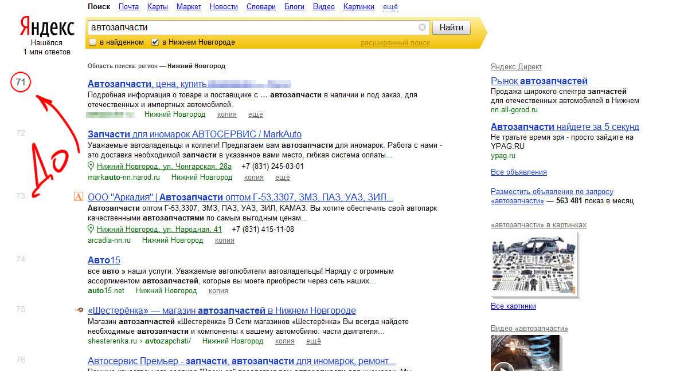The height and width of the screenshot is (371, 688).
Task: Open the Видео tab
Action: 324,7
